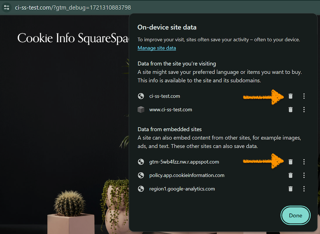320x234 pixels.
Task: Open the site information icon in address bar
Action: 6,8
